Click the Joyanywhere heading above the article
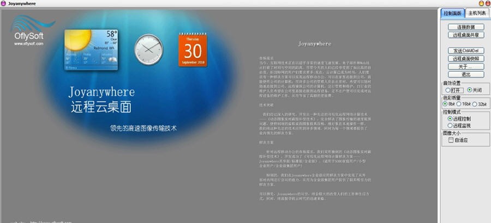Screen dimensions: 491x223 point(314,44)
